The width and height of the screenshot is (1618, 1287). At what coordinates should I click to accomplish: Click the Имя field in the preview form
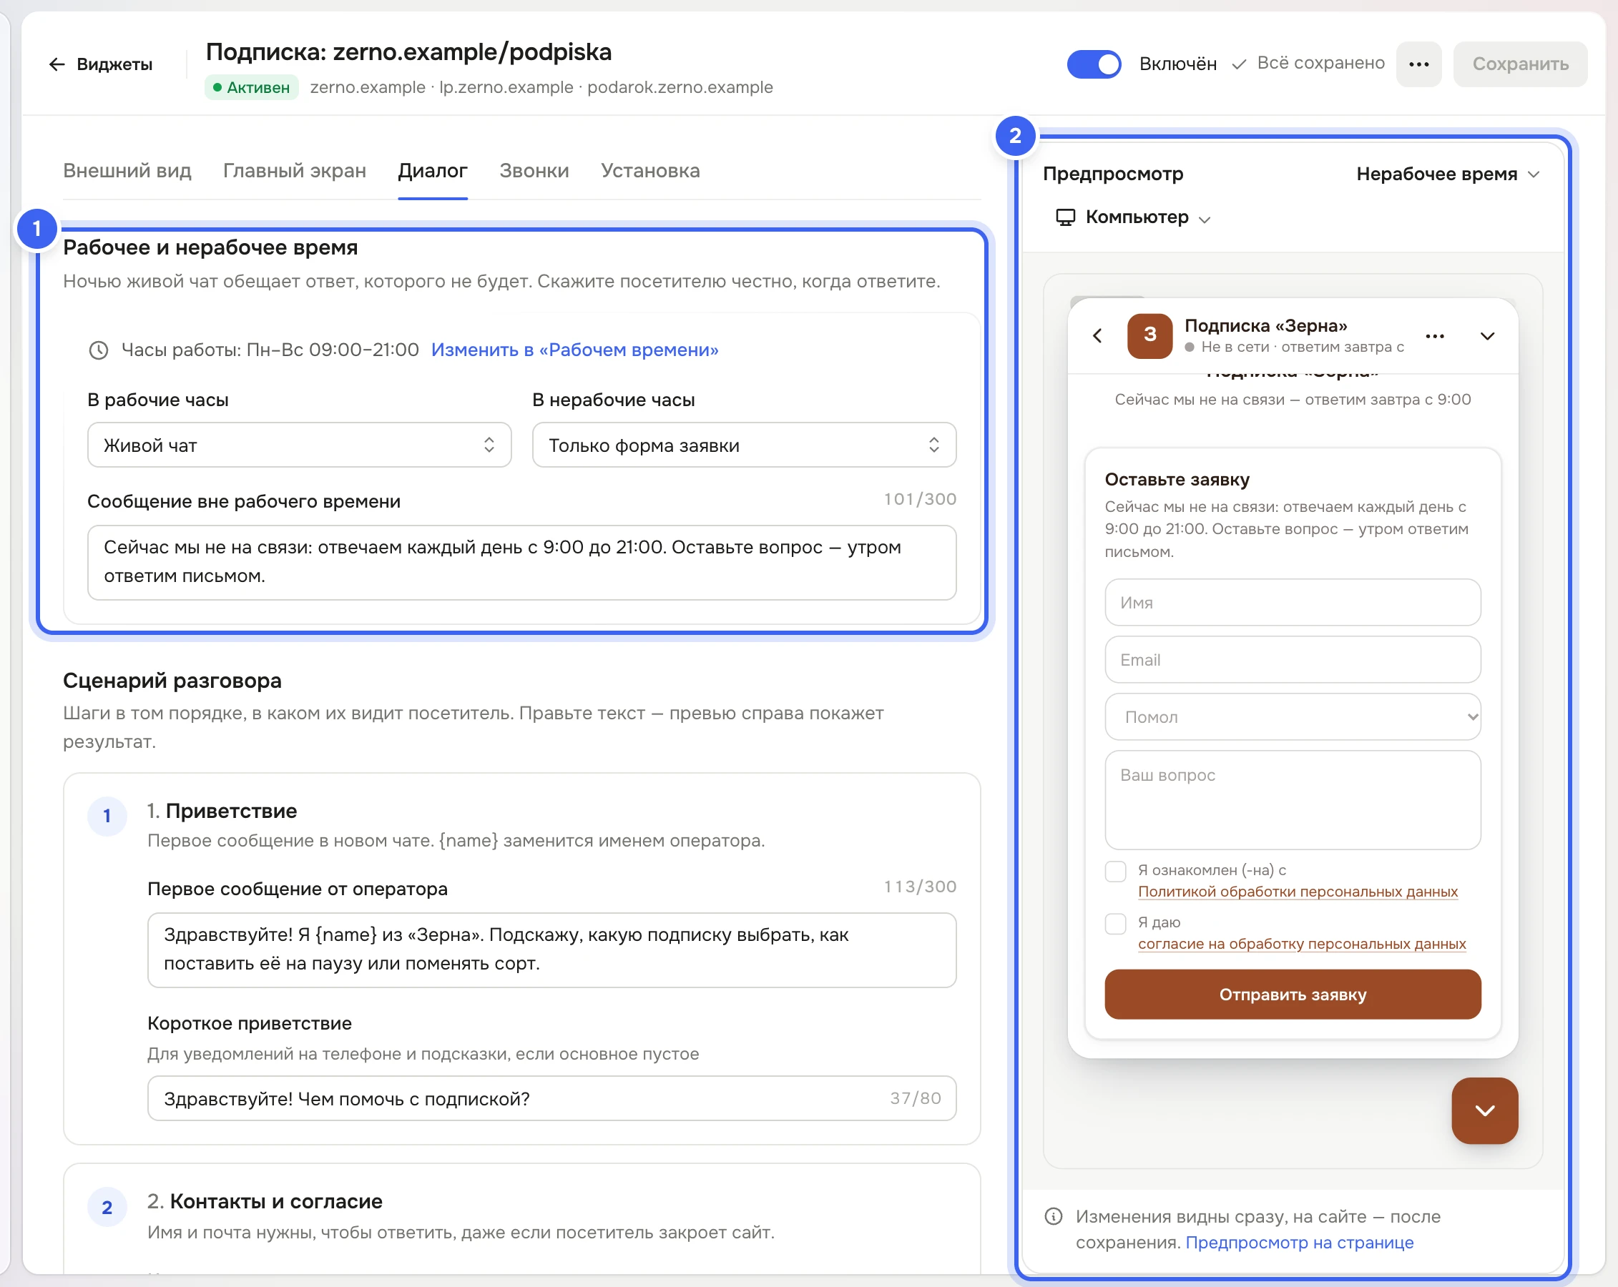click(x=1293, y=602)
